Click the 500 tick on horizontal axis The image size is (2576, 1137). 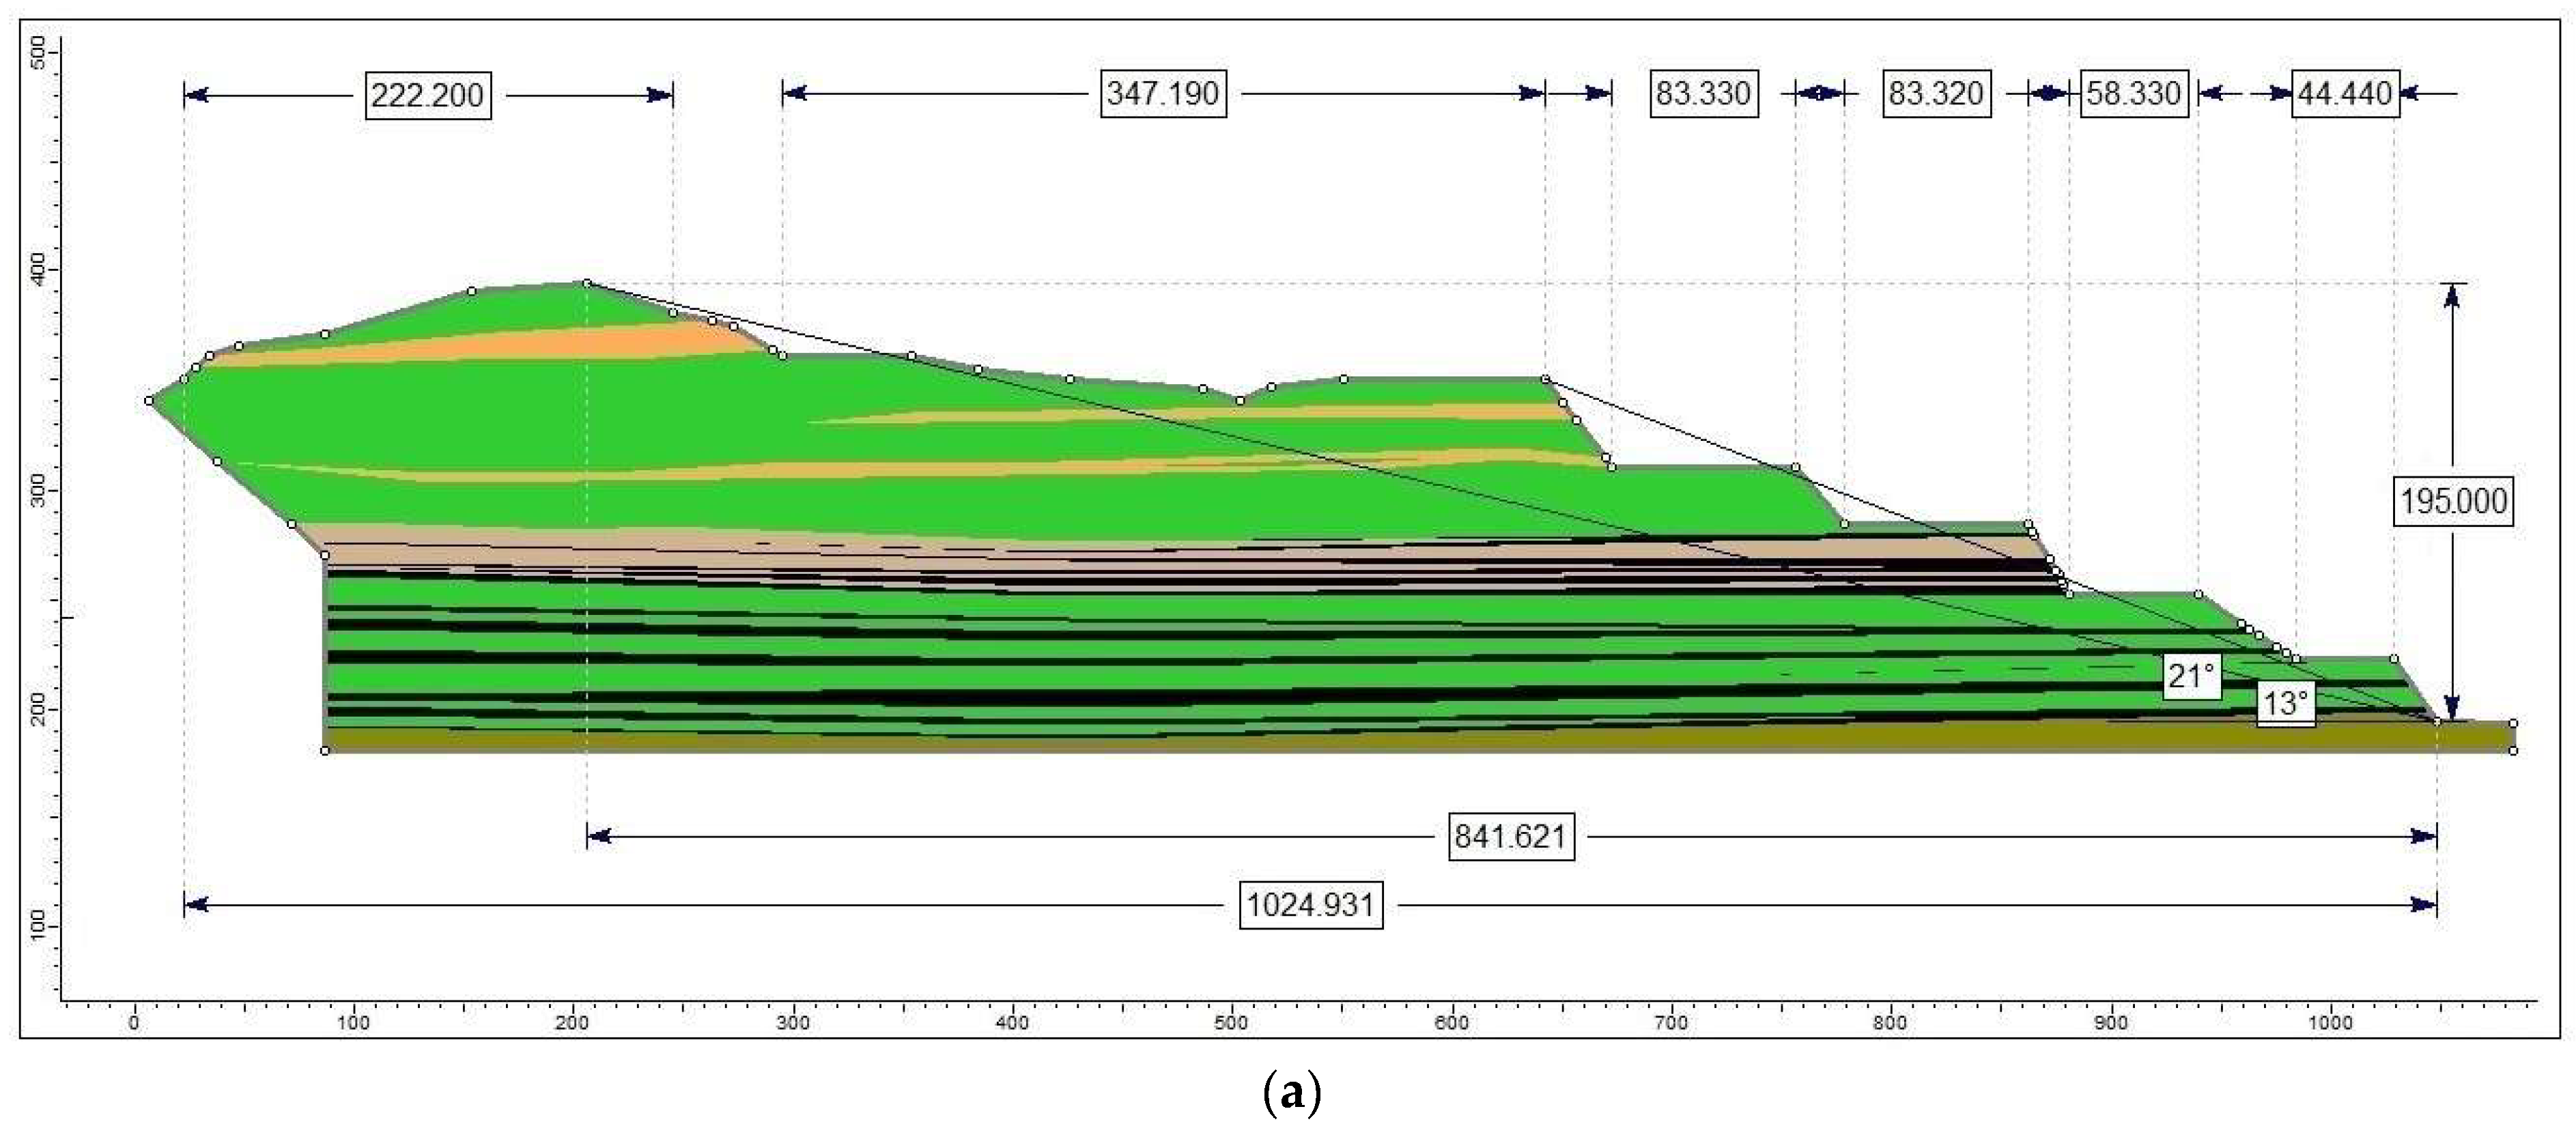tap(1231, 1022)
